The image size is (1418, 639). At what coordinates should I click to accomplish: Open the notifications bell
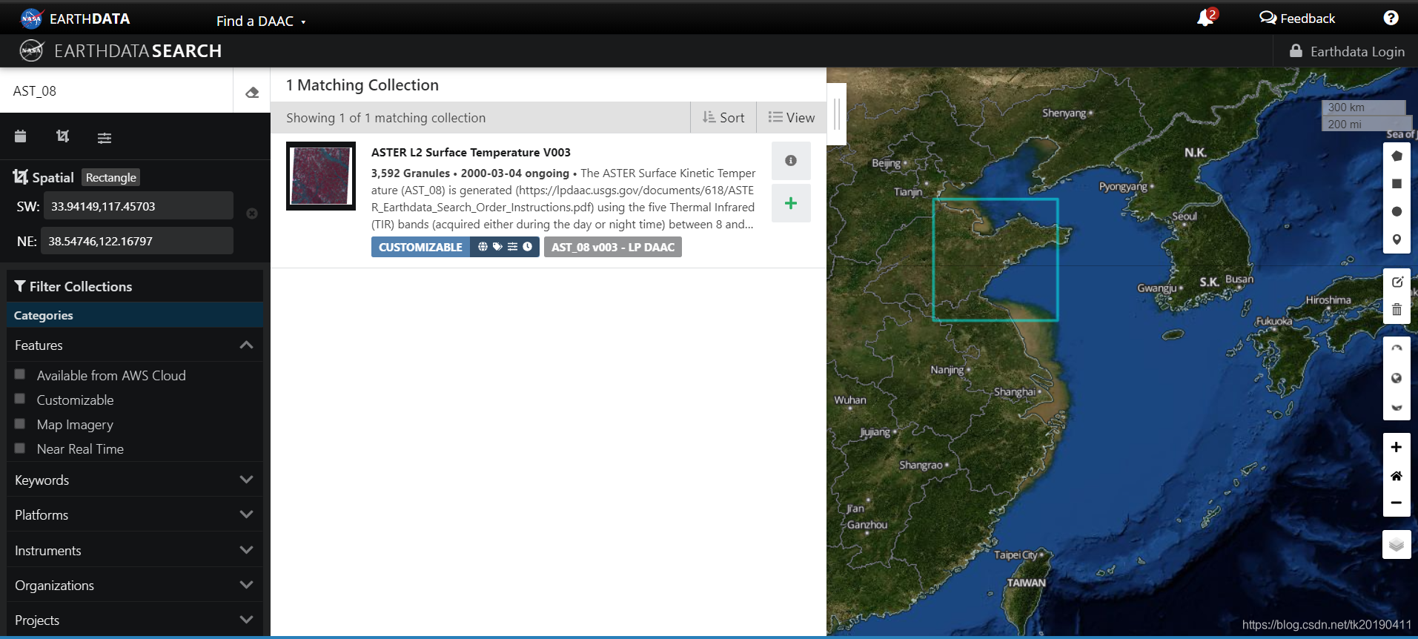(x=1206, y=18)
